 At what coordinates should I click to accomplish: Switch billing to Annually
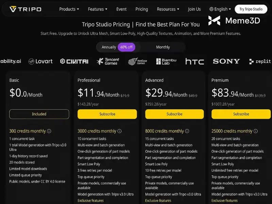tap(109, 47)
